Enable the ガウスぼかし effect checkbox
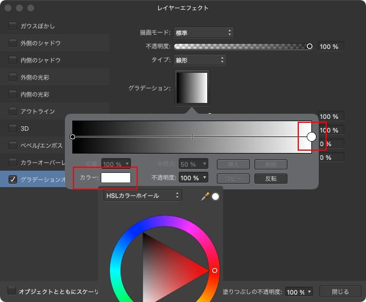366x302 pixels. (13, 26)
